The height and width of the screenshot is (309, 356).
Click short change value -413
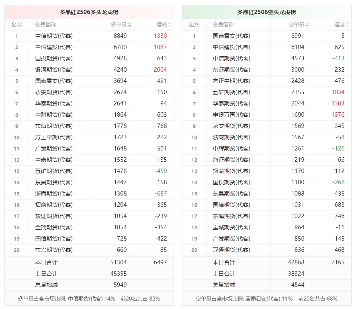(338, 58)
